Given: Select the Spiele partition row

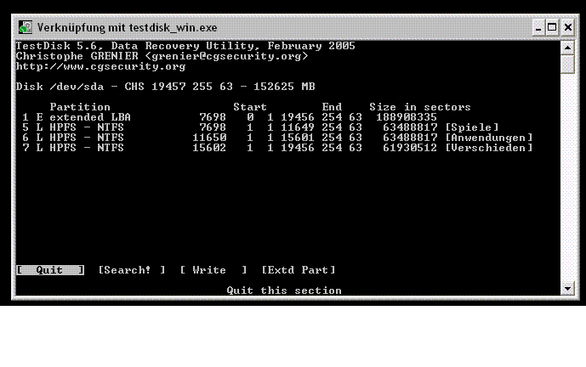Looking at the screenshot, I should click(x=260, y=127).
